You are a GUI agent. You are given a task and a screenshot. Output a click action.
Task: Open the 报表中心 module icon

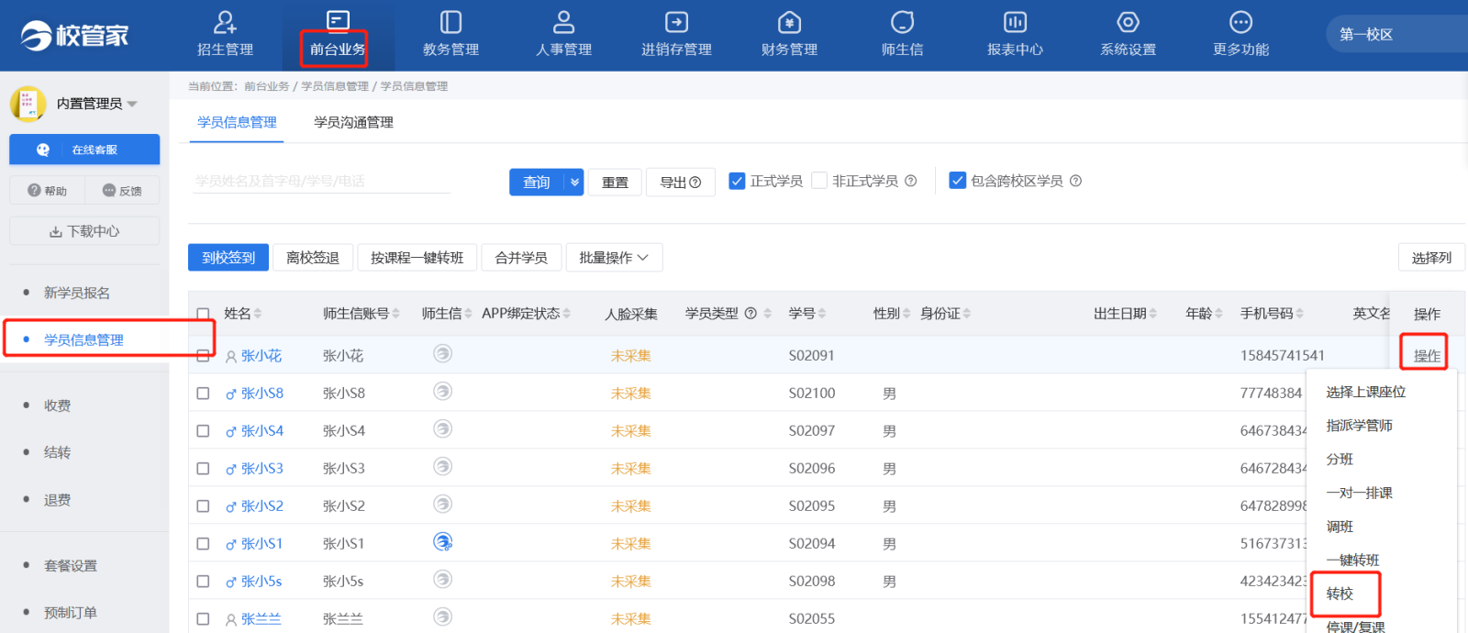tap(1015, 22)
